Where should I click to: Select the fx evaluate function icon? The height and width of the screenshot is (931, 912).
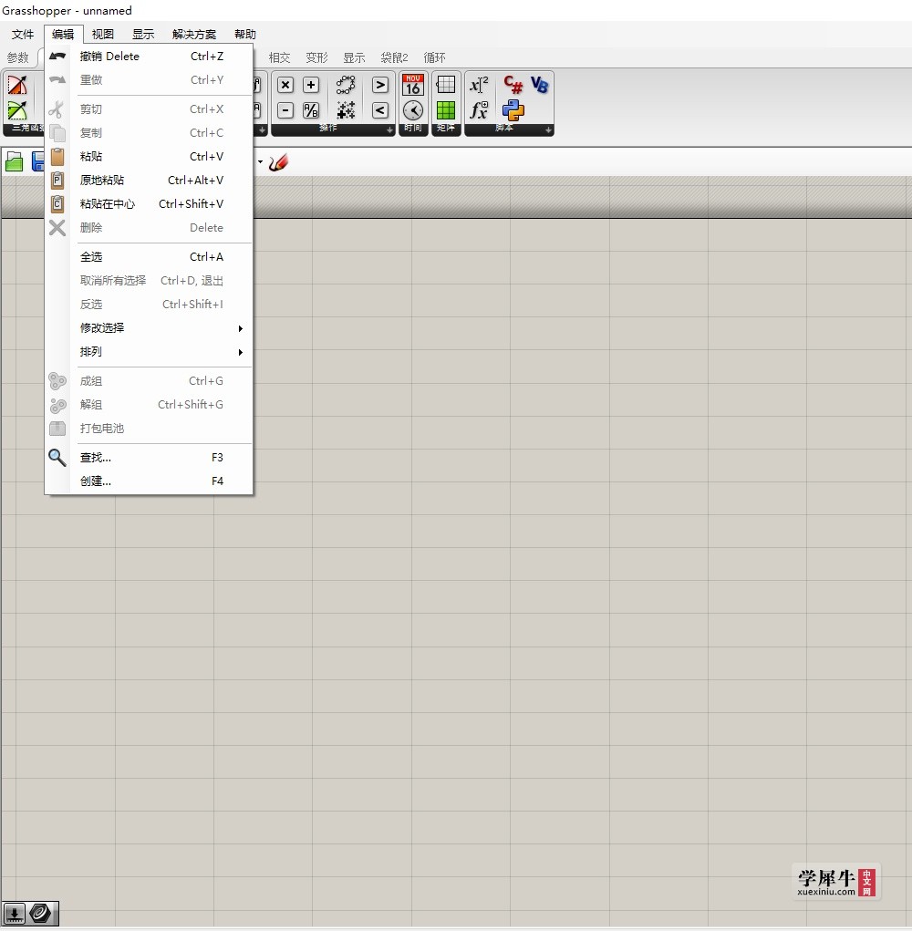point(479,110)
